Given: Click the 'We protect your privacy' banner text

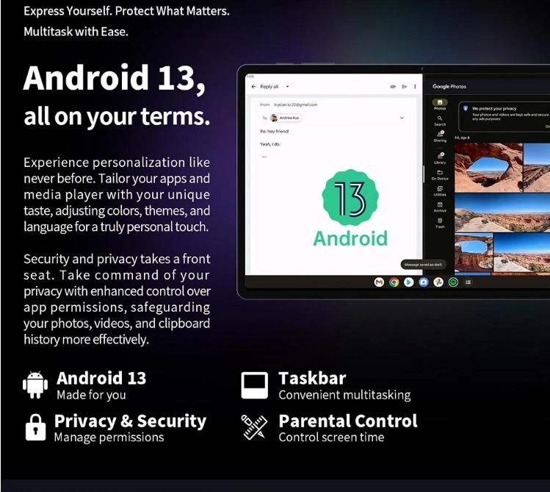Looking at the screenshot, I should (x=494, y=109).
